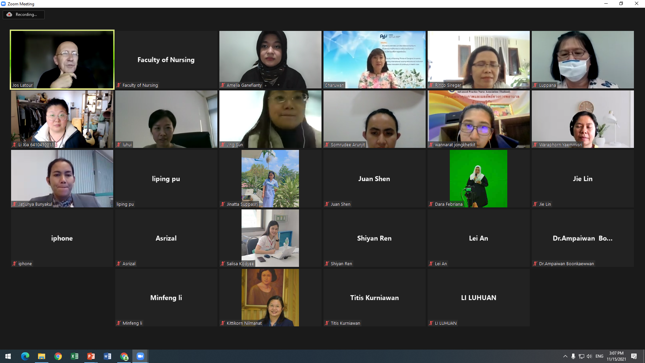645x363 pixels.
Task: Open the clock and date flyout
Action: point(616,356)
